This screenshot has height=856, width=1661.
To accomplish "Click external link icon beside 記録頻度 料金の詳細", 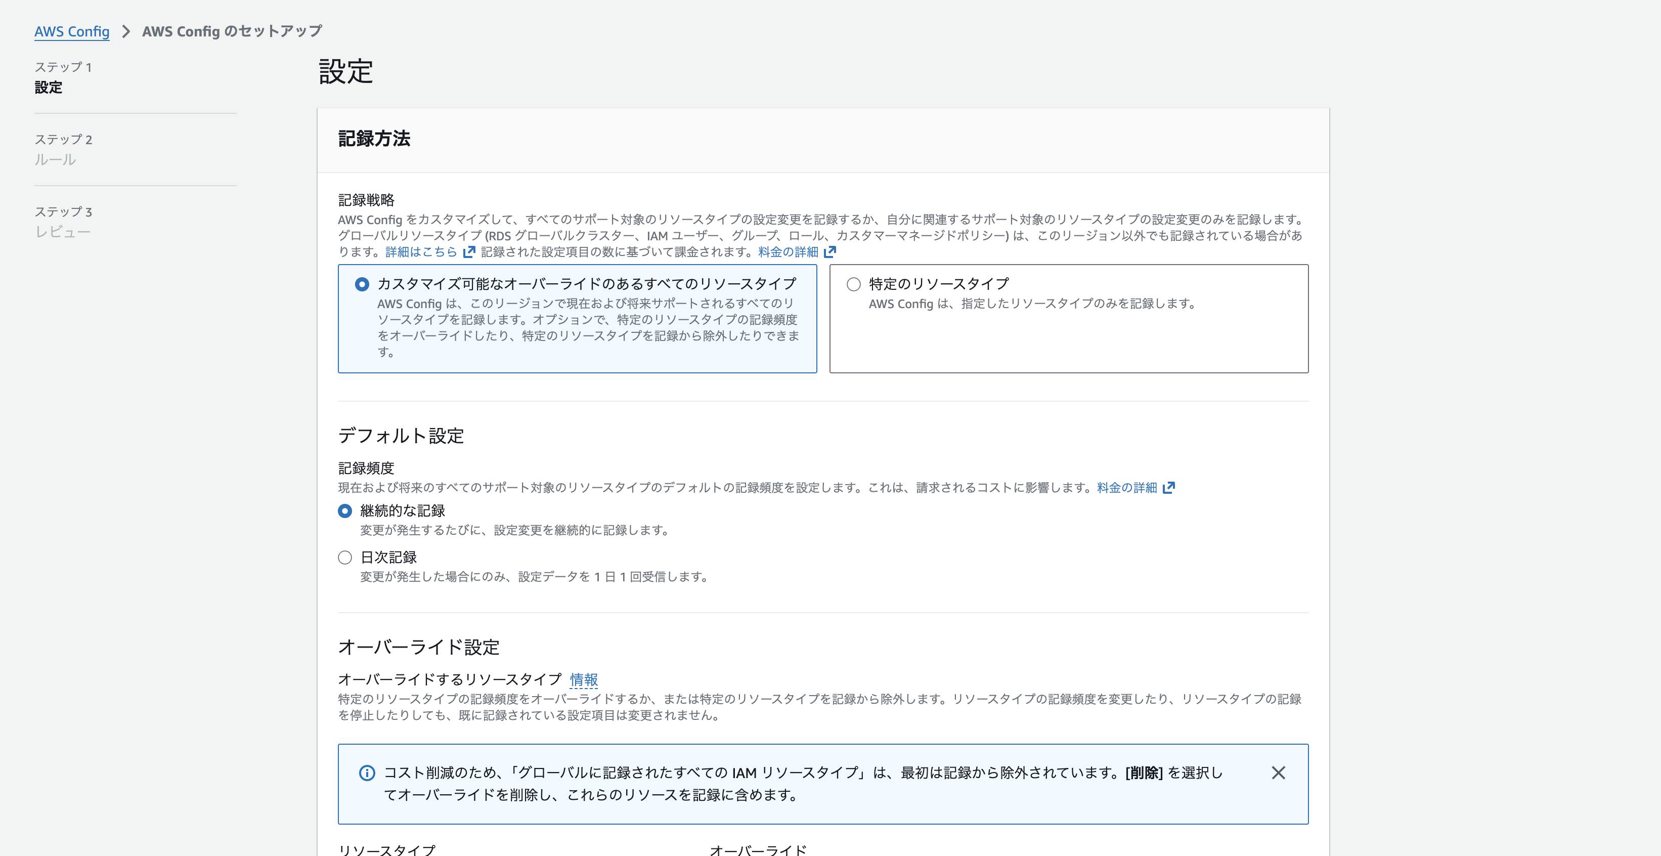I will click(x=1168, y=488).
